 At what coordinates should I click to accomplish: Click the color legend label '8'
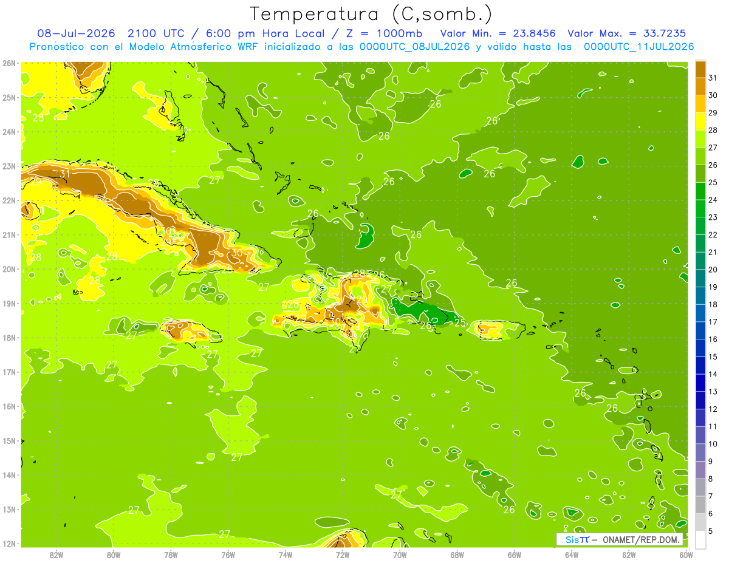711,479
